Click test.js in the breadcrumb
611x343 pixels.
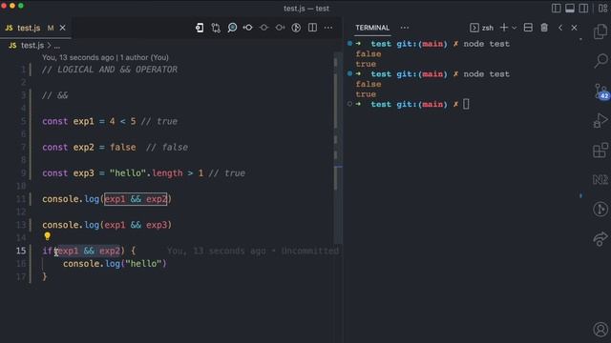pos(32,46)
